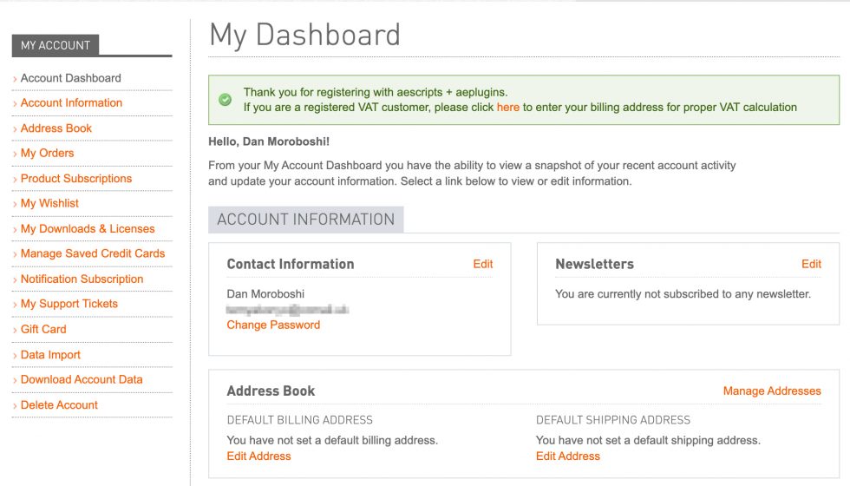
Task: Go to My Orders page
Action: [x=48, y=153]
